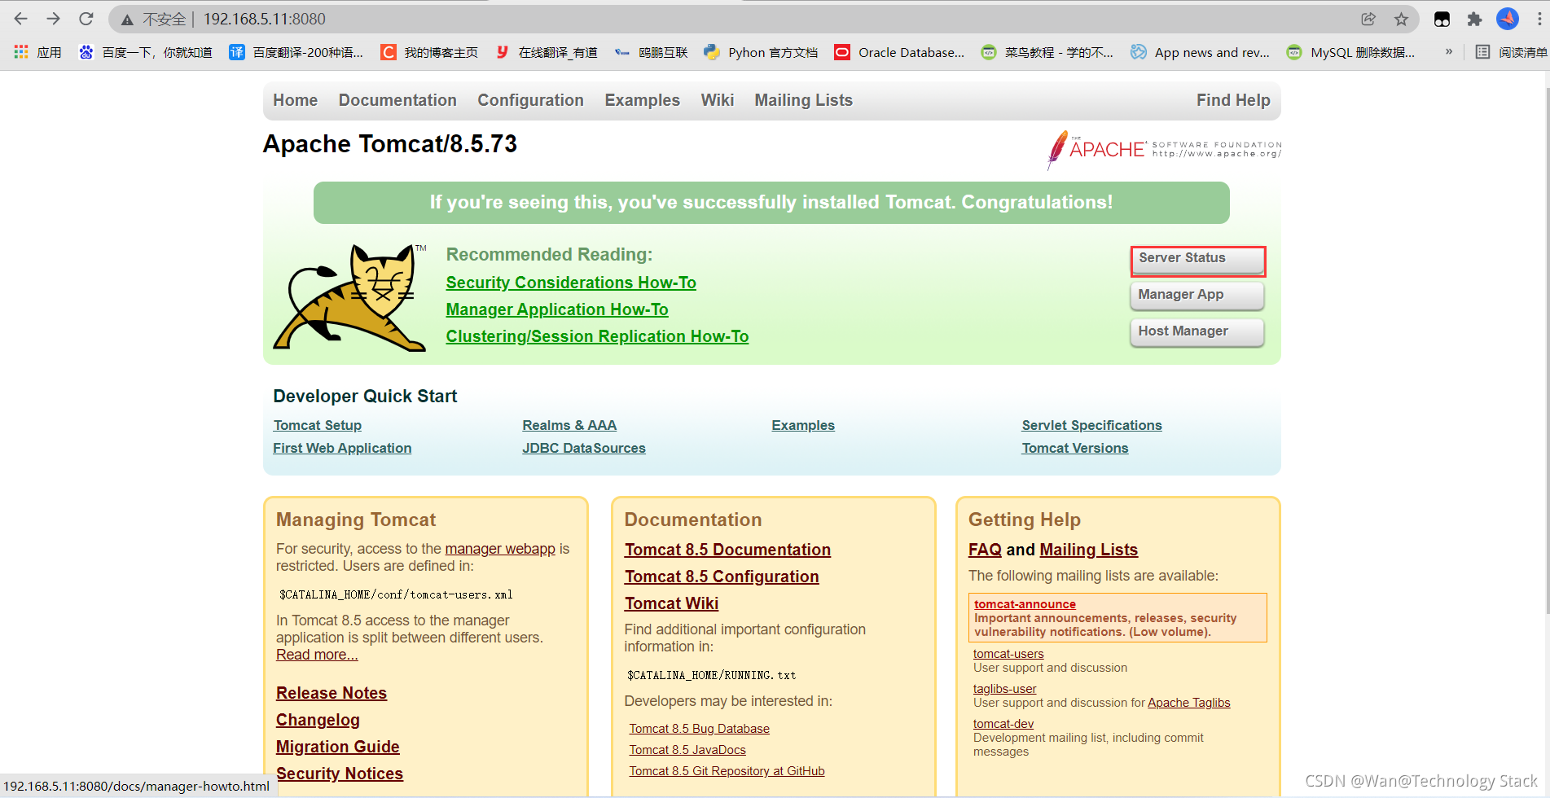Image resolution: width=1550 pixels, height=798 pixels.
Task: Open the Chrome three-dot menu
Action: click(1539, 19)
